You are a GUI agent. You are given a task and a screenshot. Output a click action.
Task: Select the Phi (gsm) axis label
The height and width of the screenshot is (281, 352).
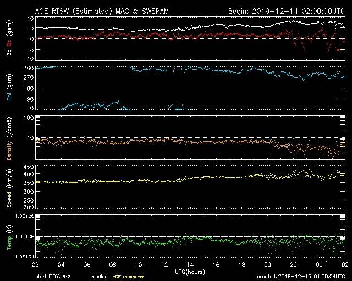click(9, 87)
